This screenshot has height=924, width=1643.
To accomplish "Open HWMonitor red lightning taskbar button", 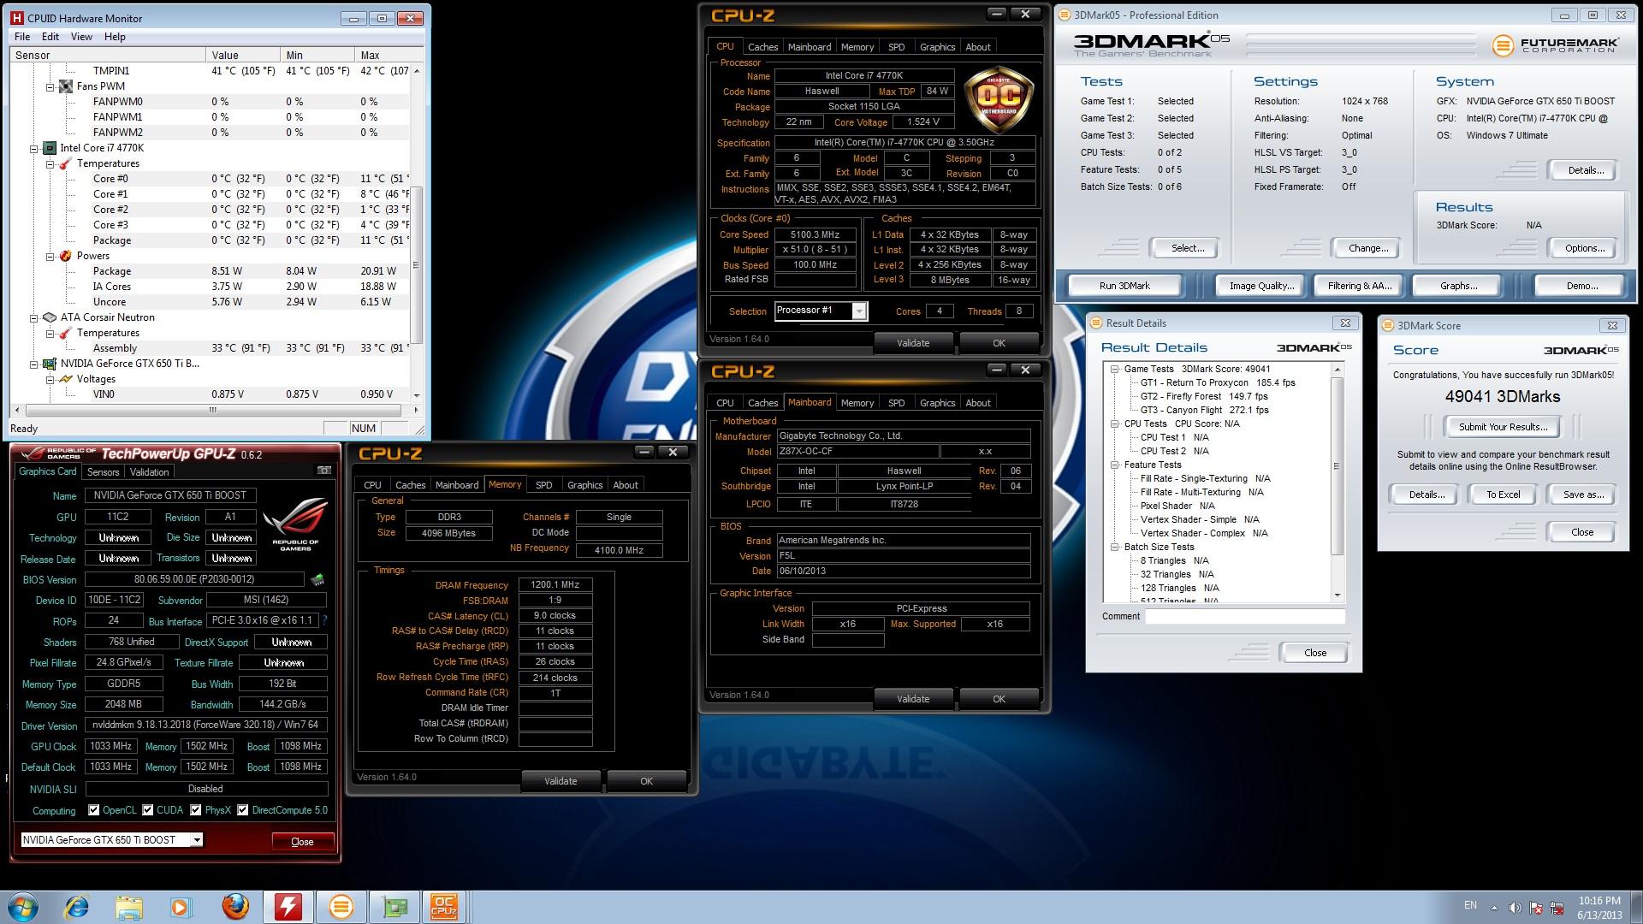I will click(x=288, y=906).
